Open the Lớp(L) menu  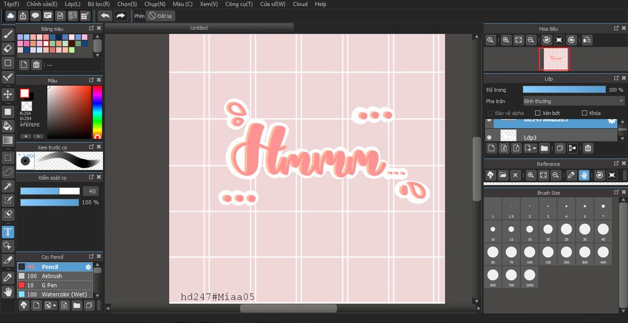72,4
